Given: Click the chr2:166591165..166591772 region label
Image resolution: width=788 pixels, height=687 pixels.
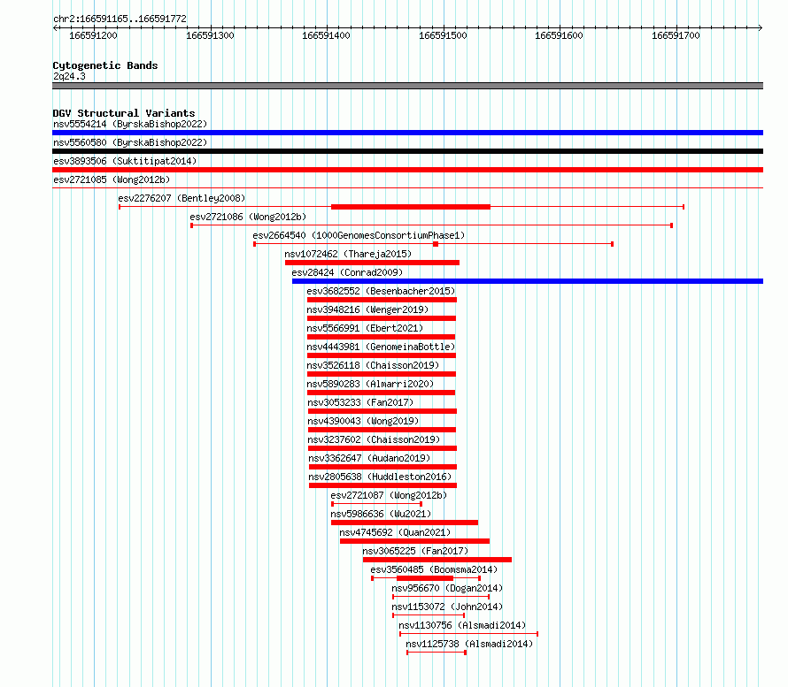Looking at the screenshot, I should click(x=120, y=19).
